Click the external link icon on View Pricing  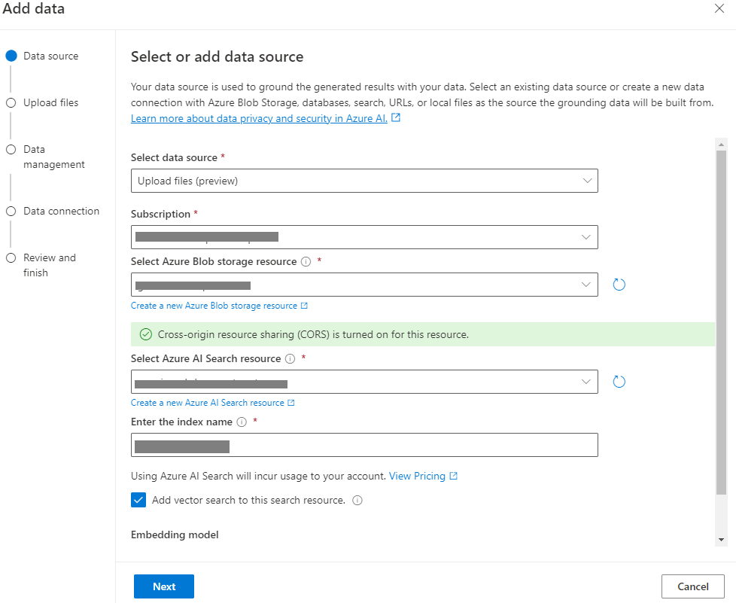click(454, 476)
